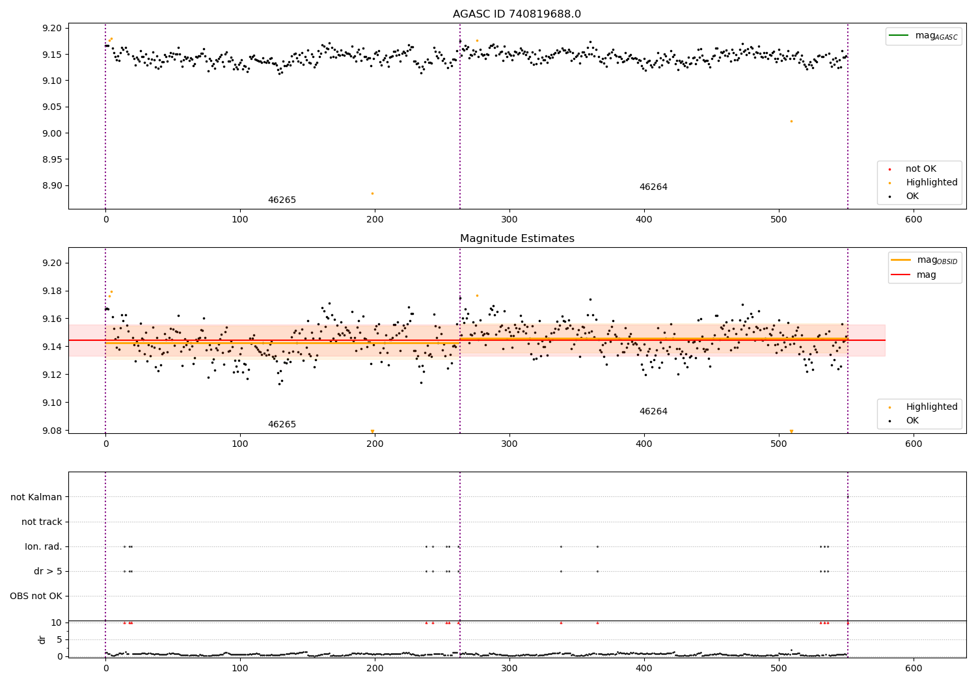976x683 pixels.
Task: Click the black dot marker in the Magnitude Estimates legend
Action: point(890,421)
